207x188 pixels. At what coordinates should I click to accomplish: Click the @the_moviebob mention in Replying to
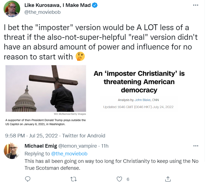coord(69,153)
